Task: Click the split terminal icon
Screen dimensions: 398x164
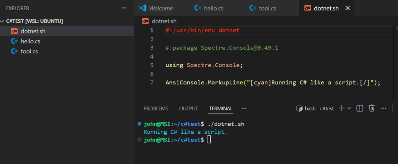Action: coord(360,108)
